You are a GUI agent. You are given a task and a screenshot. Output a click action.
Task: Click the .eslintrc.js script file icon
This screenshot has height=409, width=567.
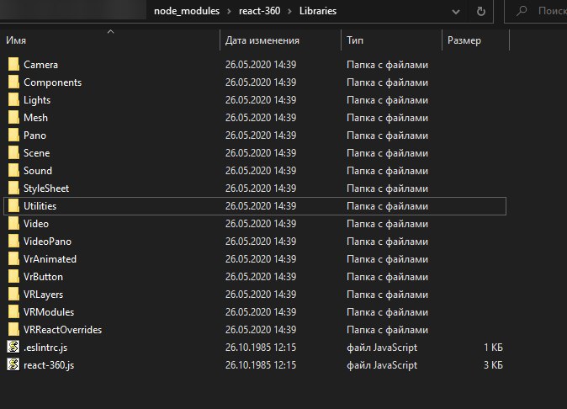[x=13, y=347]
